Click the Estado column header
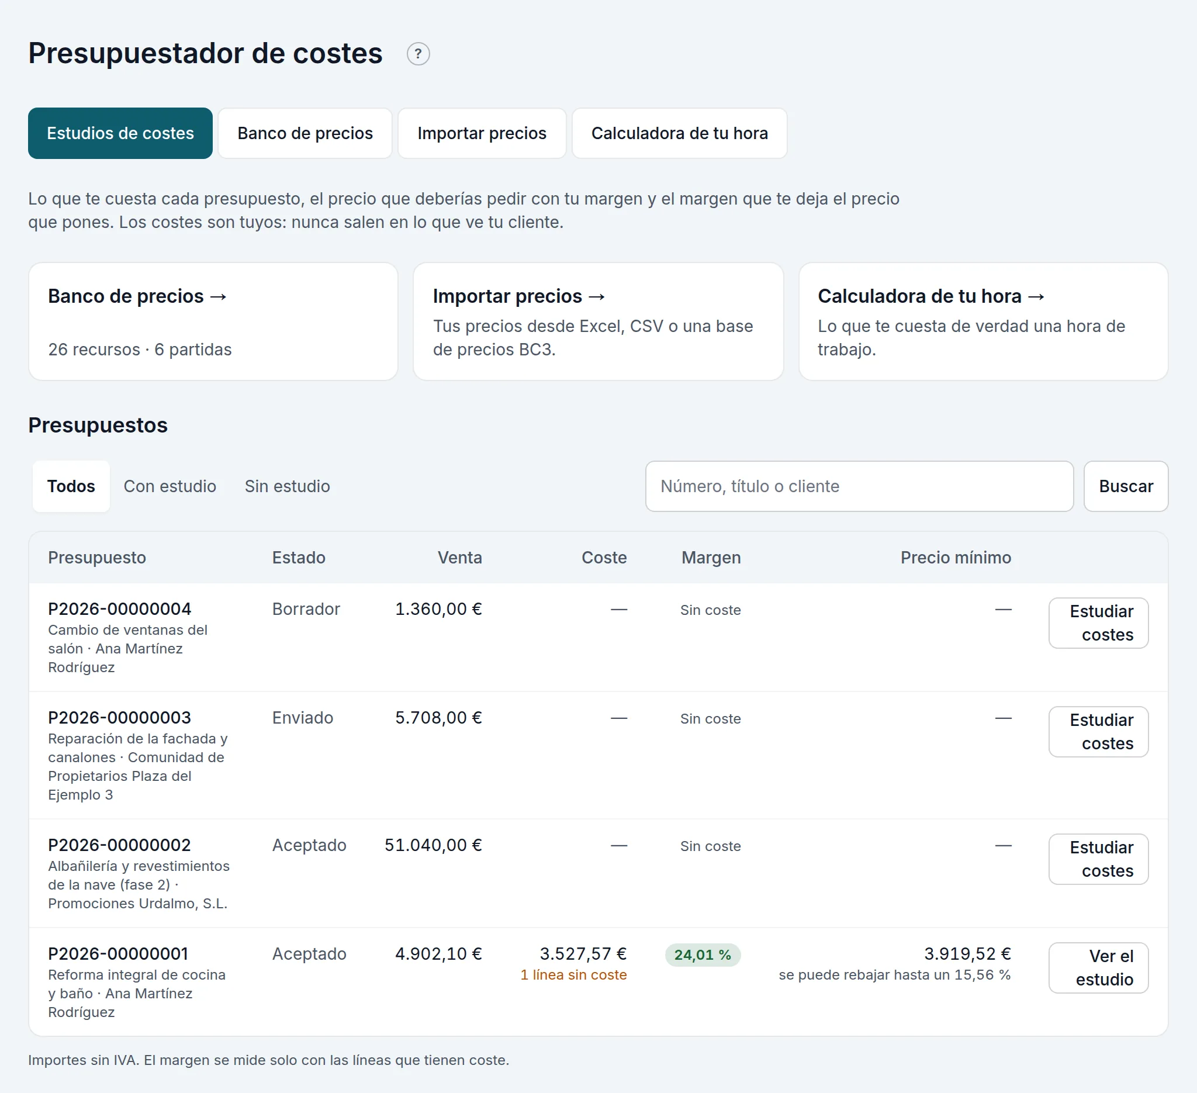Screen dimensions: 1197x1093 click(x=299, y=558)
